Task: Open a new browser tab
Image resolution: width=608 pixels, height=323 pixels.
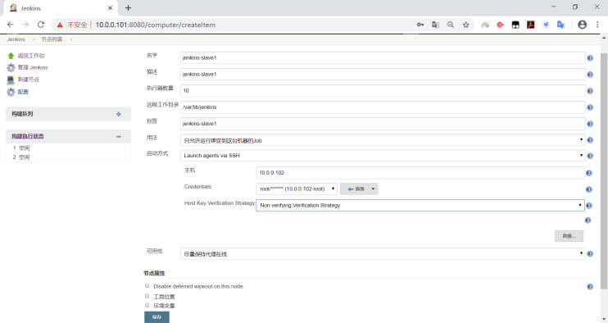Action: click(128, 7)
